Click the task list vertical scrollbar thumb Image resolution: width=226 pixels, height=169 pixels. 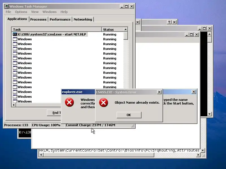pos(125,36)
